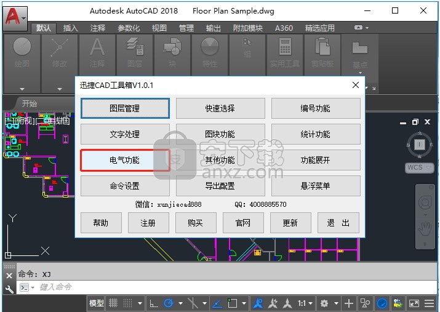The image size is (440, 312).
Task: Click 统计功能 button
Action: point(316,134)
